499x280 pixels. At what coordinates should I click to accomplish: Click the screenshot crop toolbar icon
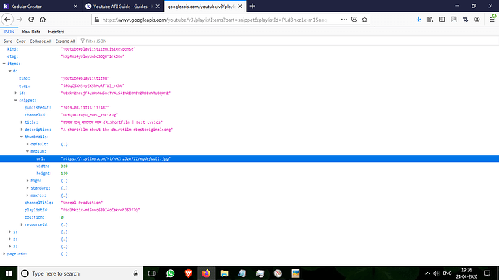(x=465, y=20)
